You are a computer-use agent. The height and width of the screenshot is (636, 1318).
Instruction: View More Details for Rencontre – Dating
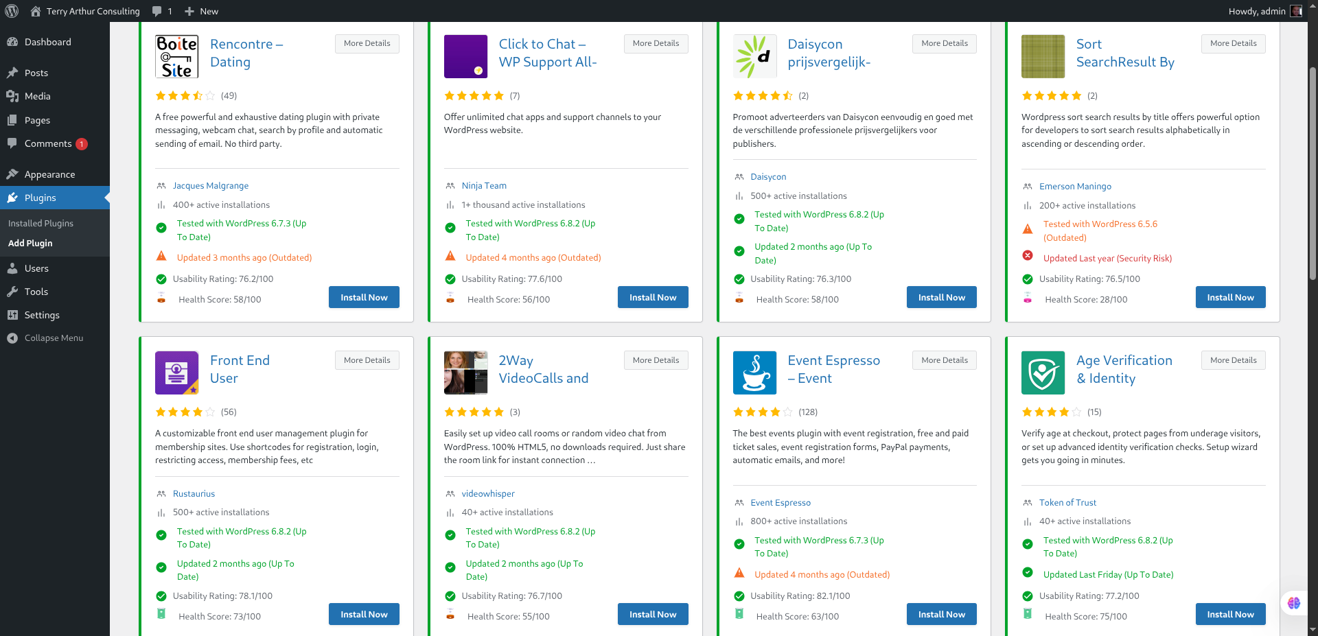pos(367,43)
